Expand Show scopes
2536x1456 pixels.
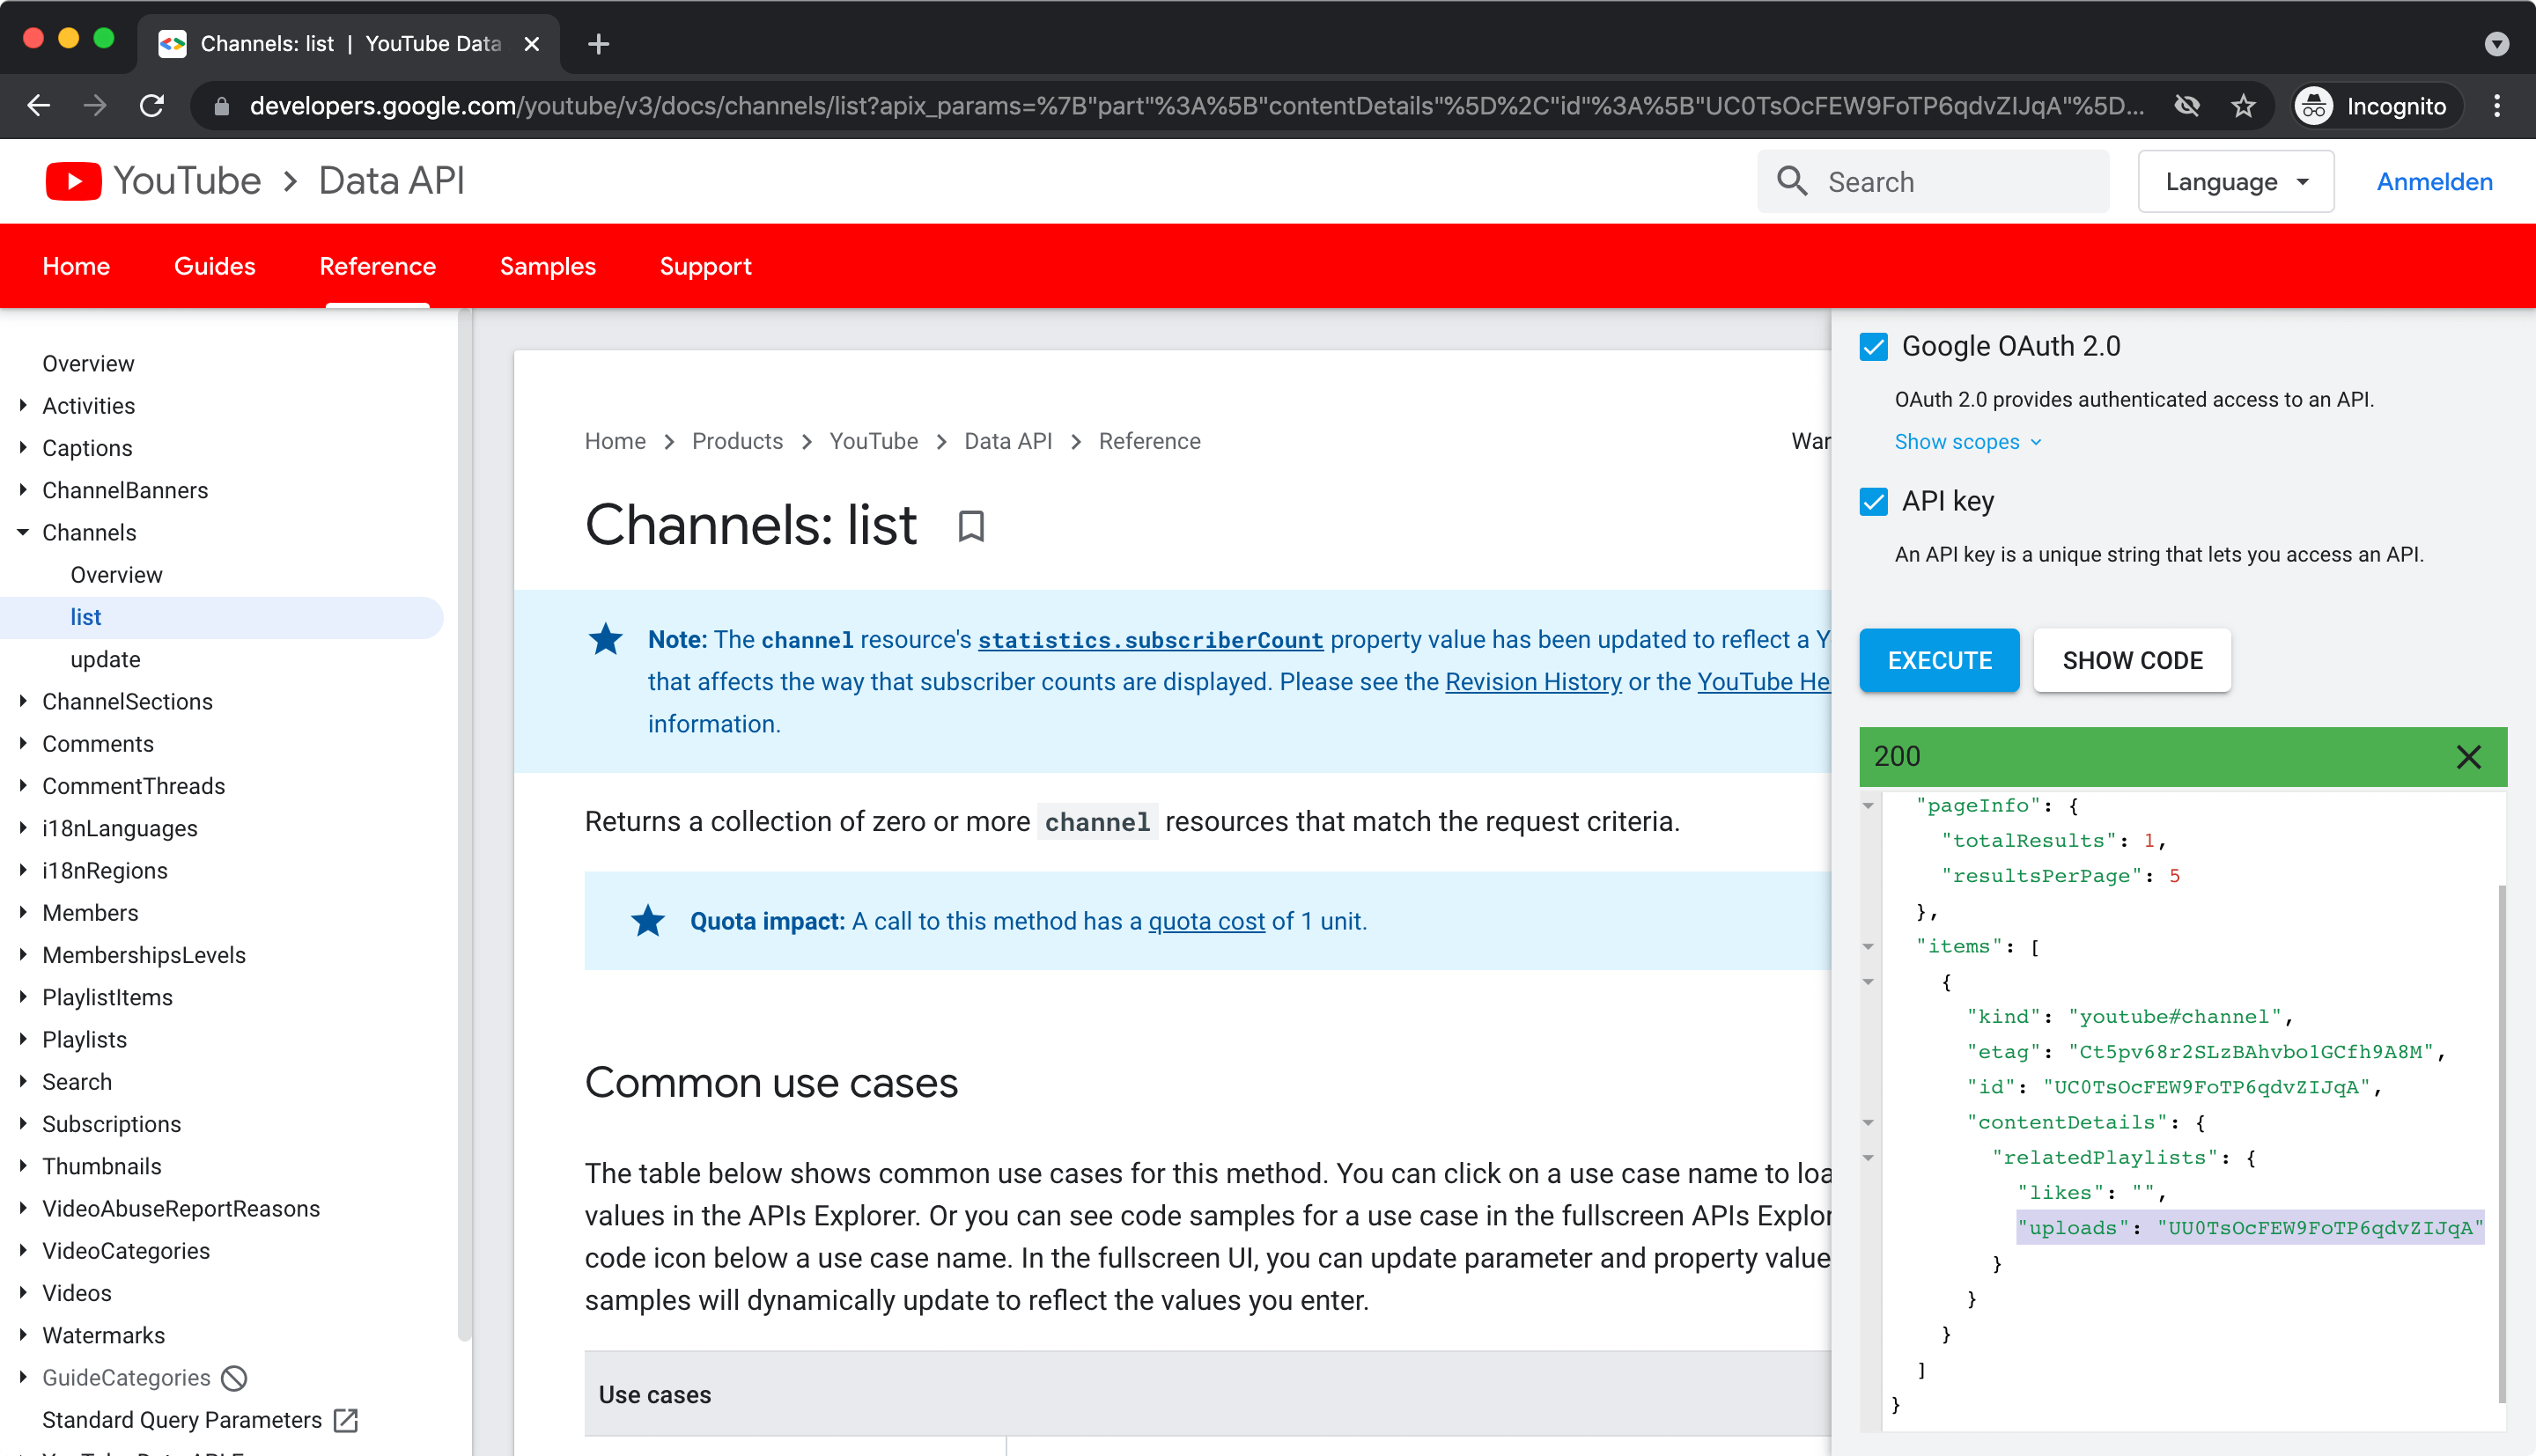[x=1967, y=442]
